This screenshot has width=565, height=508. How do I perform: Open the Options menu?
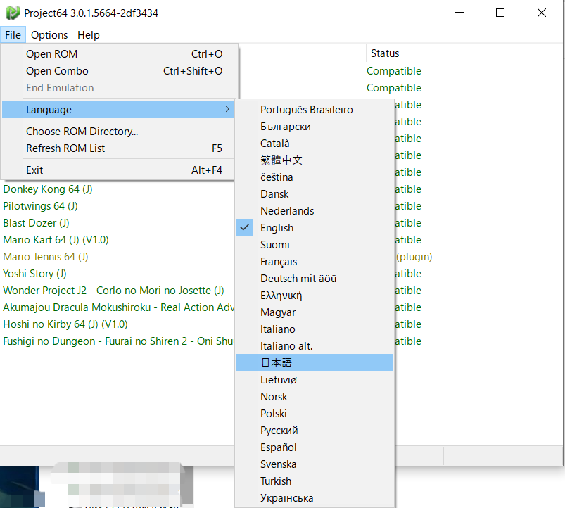49,35
